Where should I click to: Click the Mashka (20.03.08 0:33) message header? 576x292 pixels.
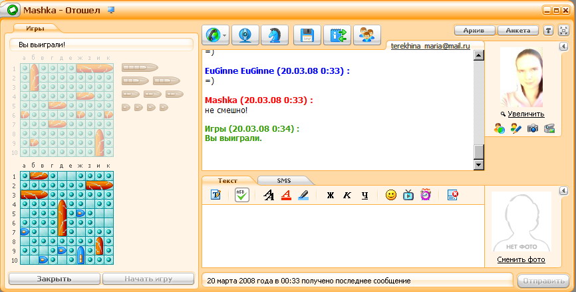pyautogui.click(x=259, y=100)
